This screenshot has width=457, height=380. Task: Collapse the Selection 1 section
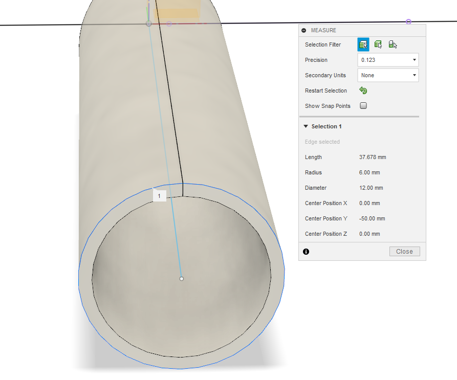point(306,126)
